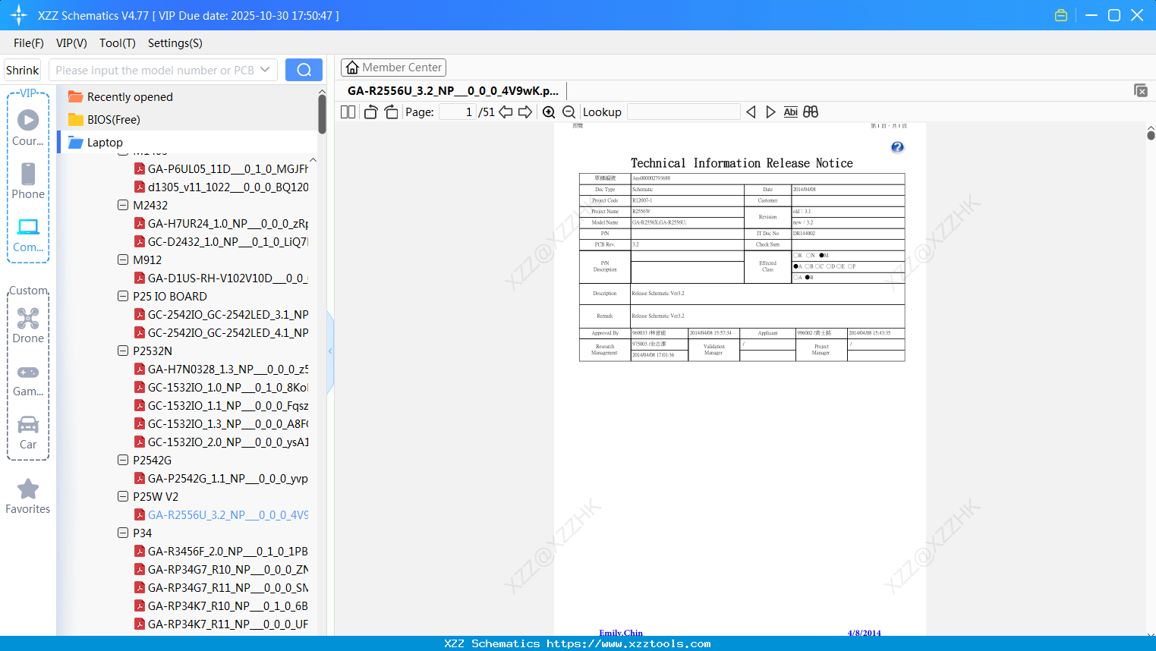Collapse the P2542G folder
This screenshot has height=651, width=1156.
(123, 460)
